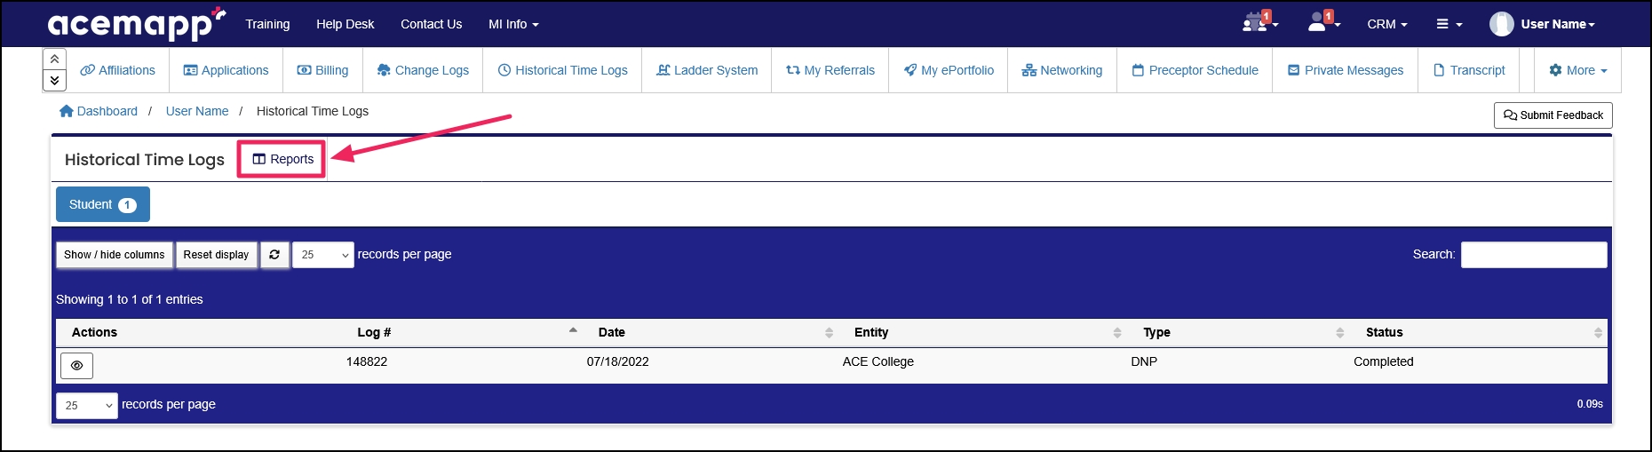Collapse navigation with double up chevron
The width and height of the screenshot is (1652, 452).
pyautogui.click(x=54, y=59)
